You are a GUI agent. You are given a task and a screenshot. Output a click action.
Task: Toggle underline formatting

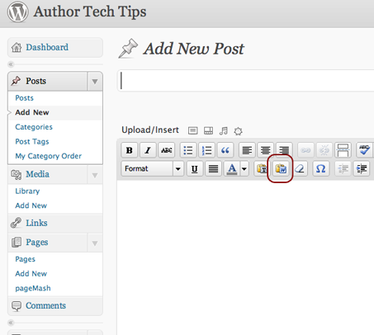pyautogui.click(x=195, y=168)
